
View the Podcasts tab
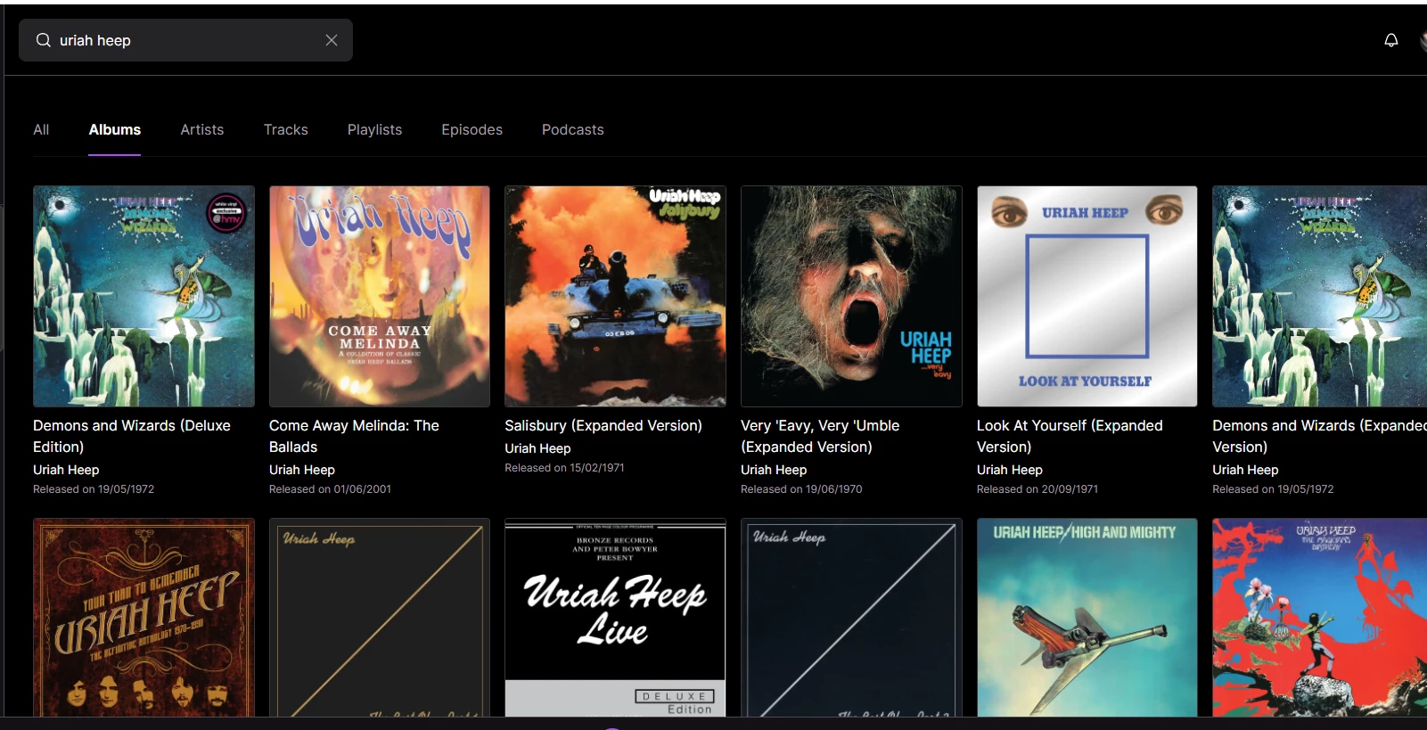573,129
